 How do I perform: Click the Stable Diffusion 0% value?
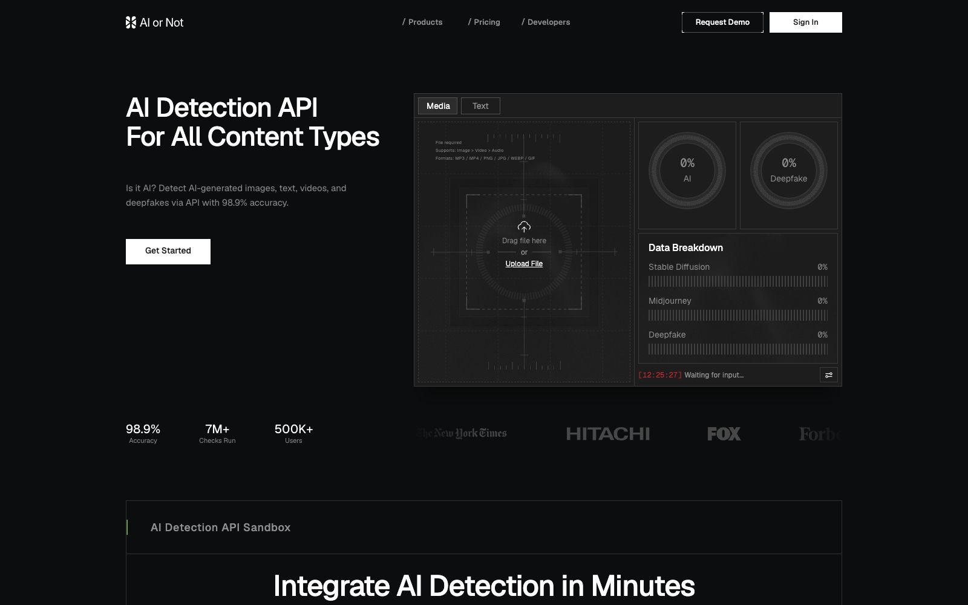coord(822,267)
